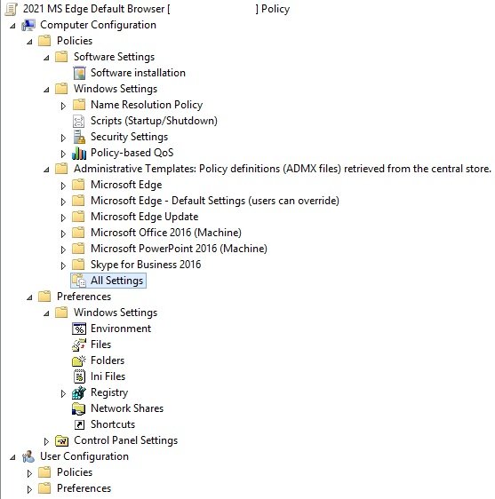
Task: Collapse Windows Settings under Preferences
Action: tap(46, 313)
